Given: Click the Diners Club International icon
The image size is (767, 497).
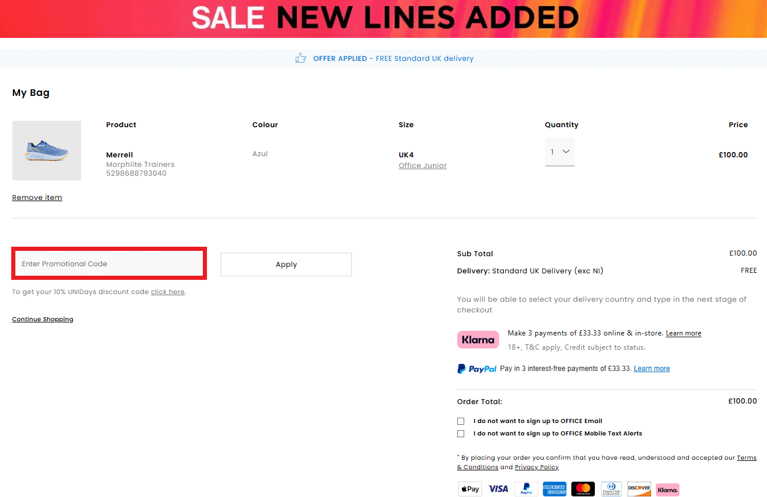Looking at the screenshot, I should click(x=611, y=489).
